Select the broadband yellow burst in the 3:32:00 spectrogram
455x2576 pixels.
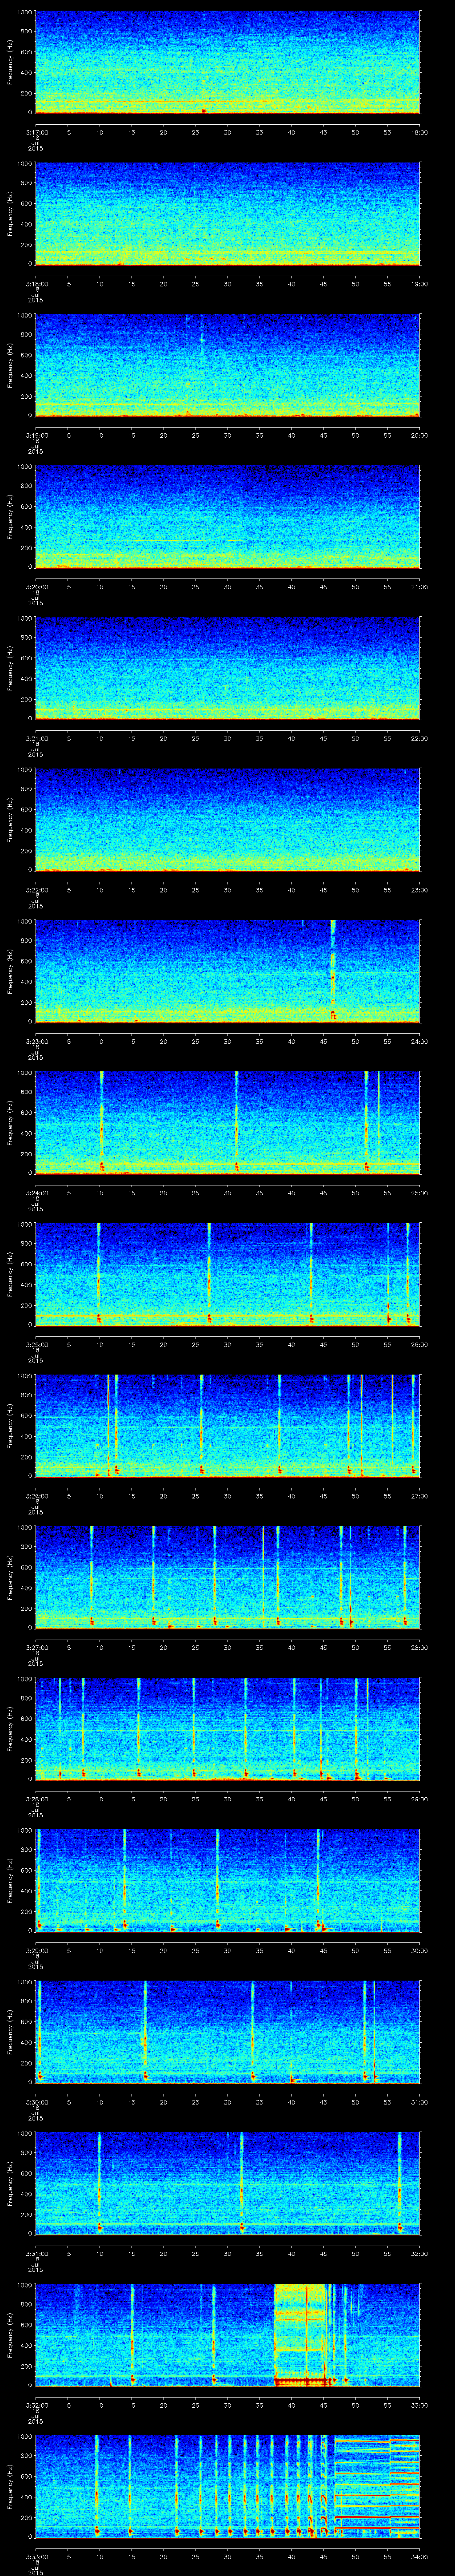click(300, 2335)
